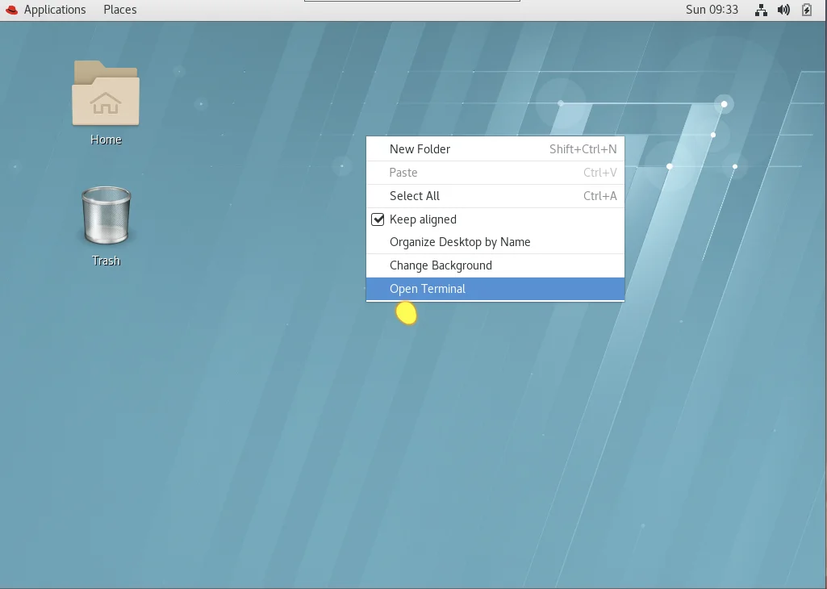Image resolution: width=827 pixels, height=589 pixels.
Task: Choose Select All in context menu
Action: point(495,195)
